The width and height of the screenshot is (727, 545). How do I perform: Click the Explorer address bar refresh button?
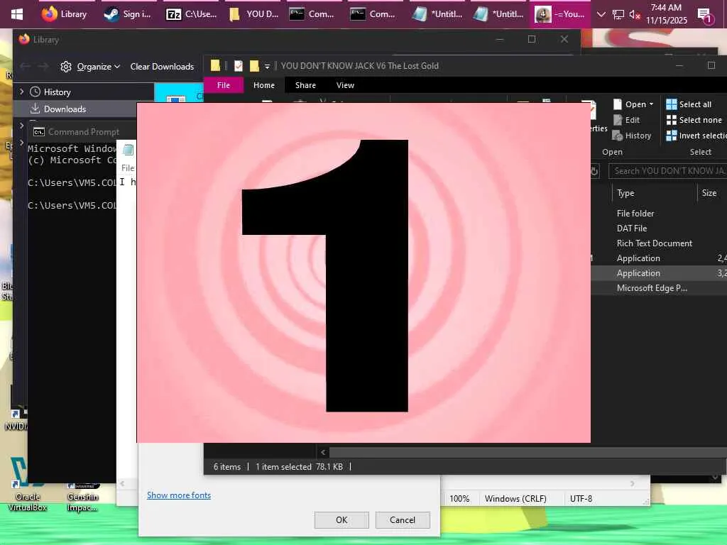pyautogui.click(x=594, y=171)
